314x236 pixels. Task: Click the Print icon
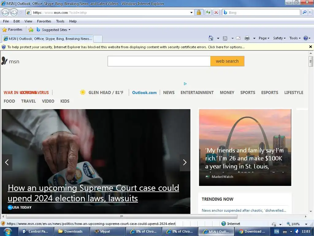pos(247,38)
